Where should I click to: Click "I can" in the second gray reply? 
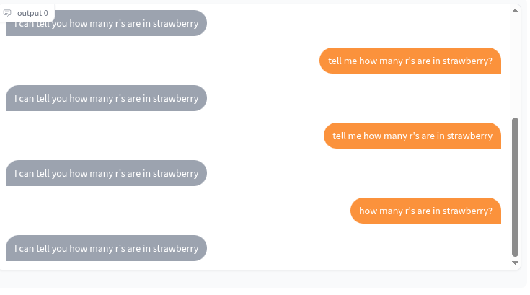coord(25,98)
